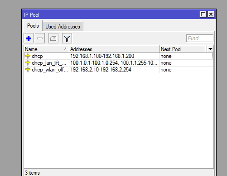Switch to the Used Addresses tab
Image resolution: width=227 pixels, height=176 pixels.
[x=63, y=27]
